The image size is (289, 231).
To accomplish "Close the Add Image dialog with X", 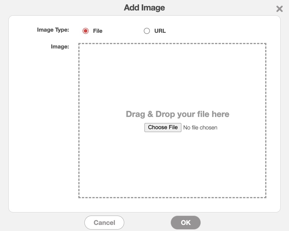I will click(x=279, y=9).
